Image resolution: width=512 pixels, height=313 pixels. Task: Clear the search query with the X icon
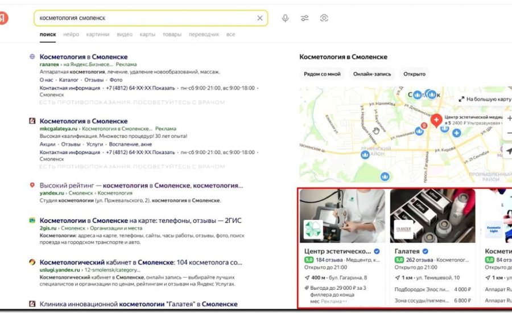coord(260,18)
